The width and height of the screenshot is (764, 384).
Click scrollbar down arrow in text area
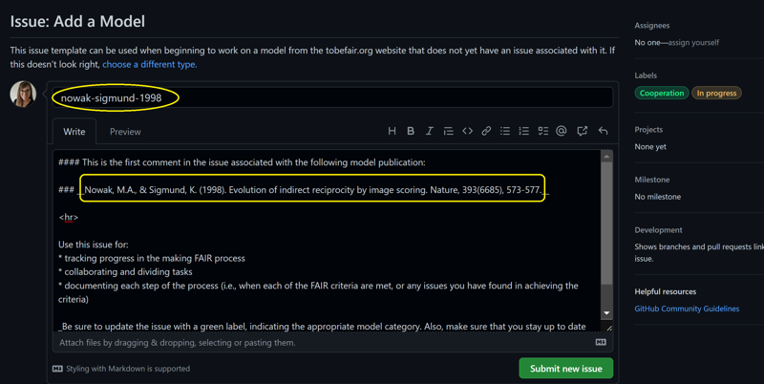click(606, 313)
